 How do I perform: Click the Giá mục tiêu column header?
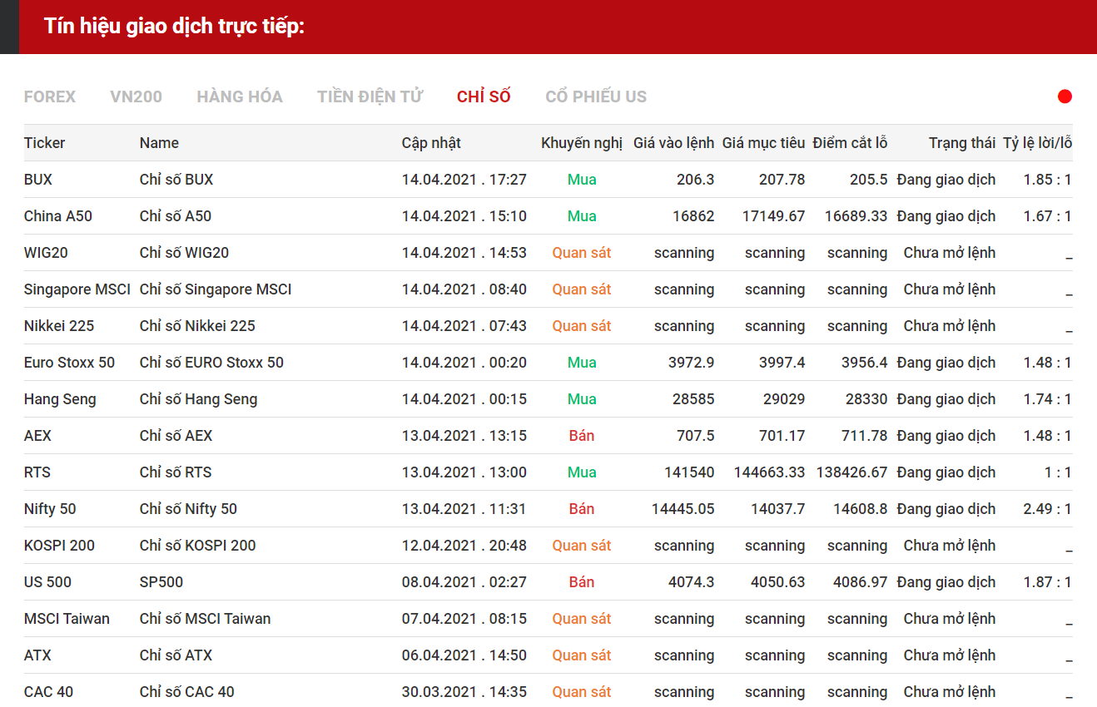pos(763,143)
